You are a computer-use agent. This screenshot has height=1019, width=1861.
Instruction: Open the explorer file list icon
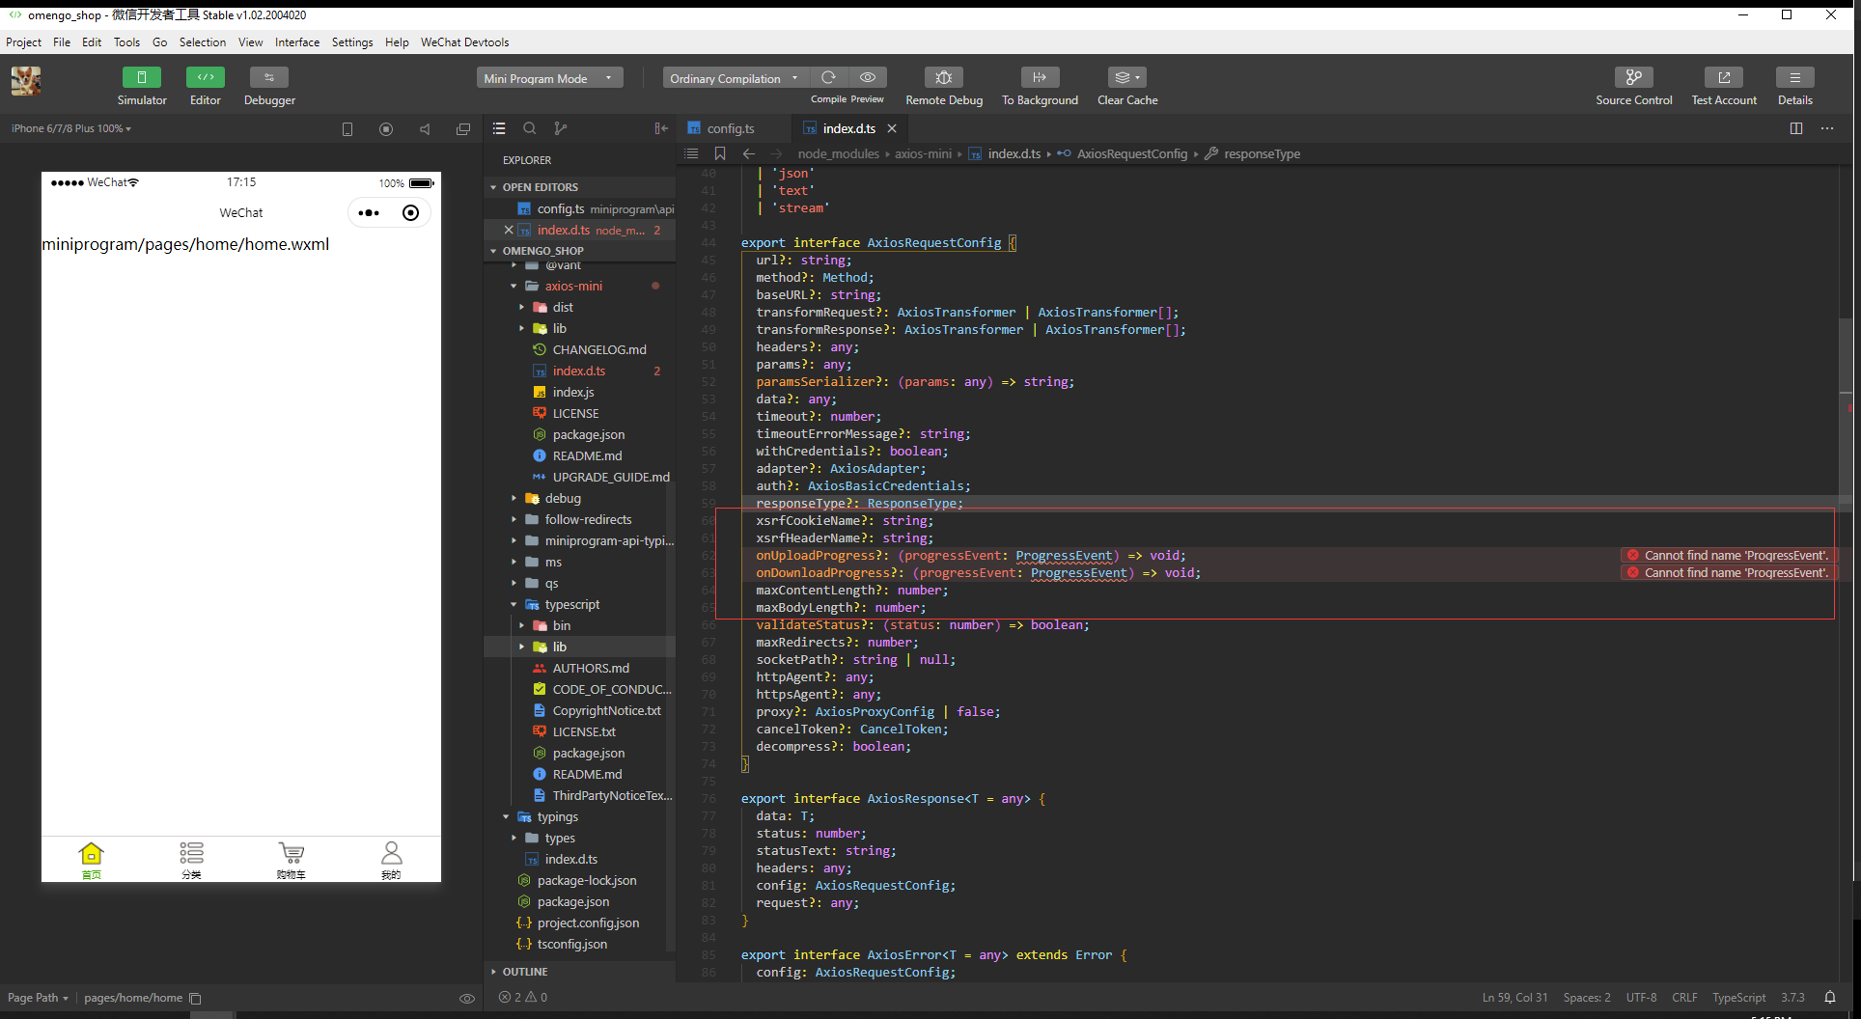499,128
